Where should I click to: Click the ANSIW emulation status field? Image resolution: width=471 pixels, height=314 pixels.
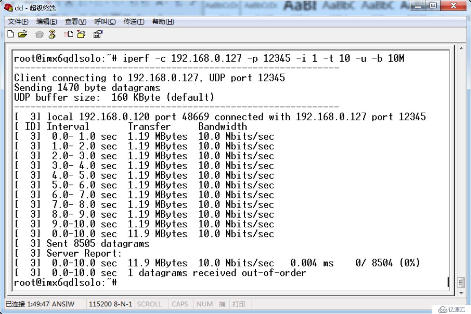pyautogui.click(x=63, y=304)
